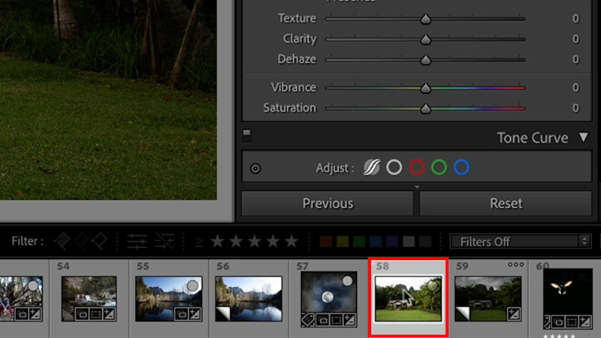Image resolution: width=601 pixels, height=338 pixels.
Task: Select the Tone Curve target adjustment tool
Action: 255,168
